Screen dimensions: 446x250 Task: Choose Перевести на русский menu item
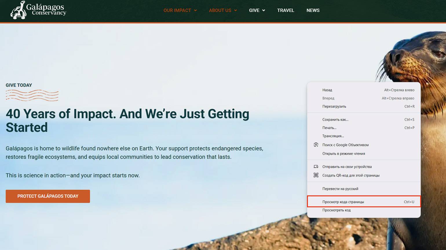click(x=340, y=189)
